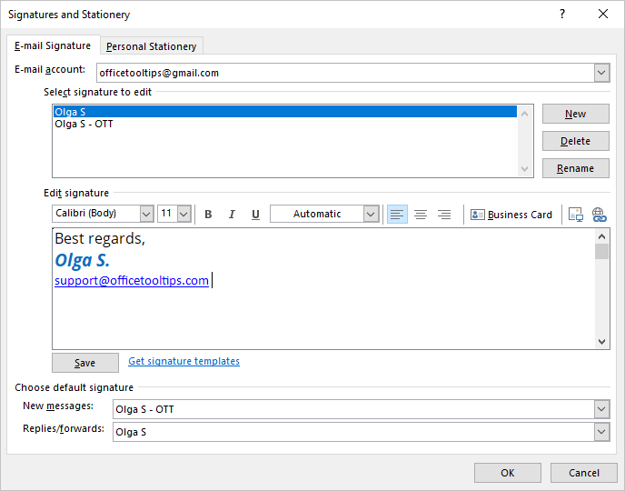Viewport: 625px width, 491px height.
Task: Toggle Italic formatting in signature editor
Action: (x=232, y=215)
